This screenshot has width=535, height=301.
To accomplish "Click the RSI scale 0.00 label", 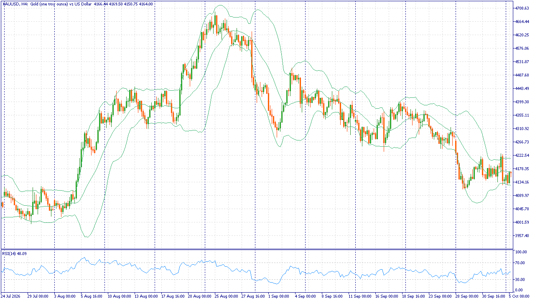I will [x=520, y=290].
